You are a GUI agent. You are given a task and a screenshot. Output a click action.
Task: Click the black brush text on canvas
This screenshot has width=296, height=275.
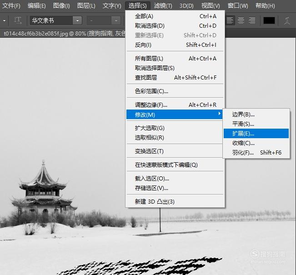pos(140,266)
